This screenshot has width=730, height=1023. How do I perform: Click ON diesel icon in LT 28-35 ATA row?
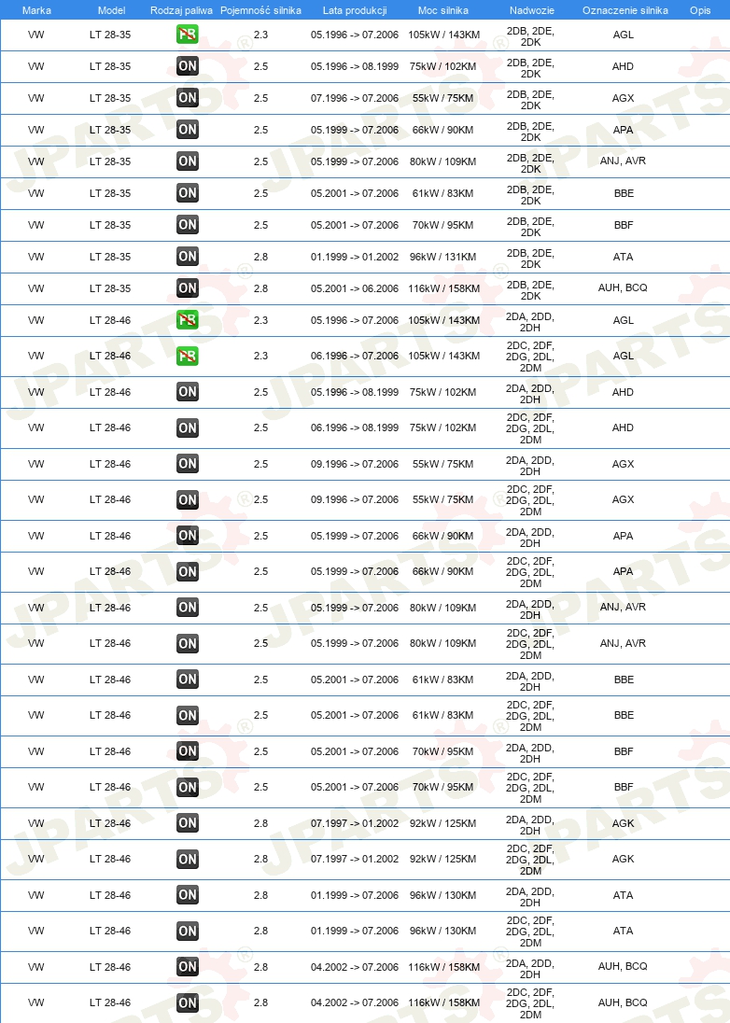pyautogui.click(x=188, y=257)
